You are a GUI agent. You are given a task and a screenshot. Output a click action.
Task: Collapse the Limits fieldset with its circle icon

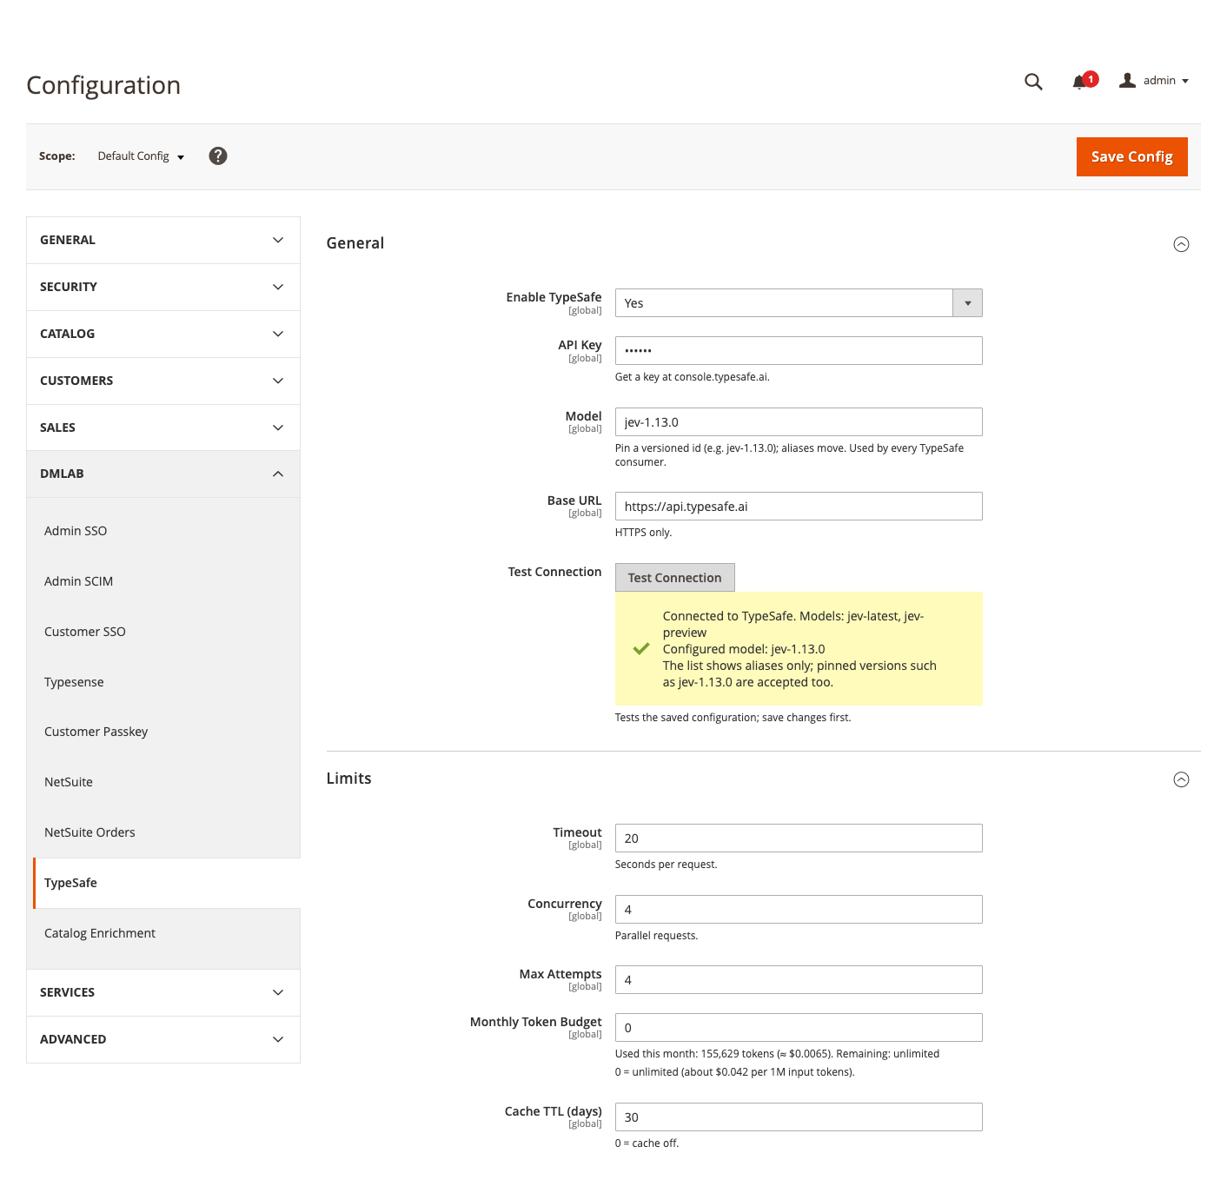coord(1181,779)
